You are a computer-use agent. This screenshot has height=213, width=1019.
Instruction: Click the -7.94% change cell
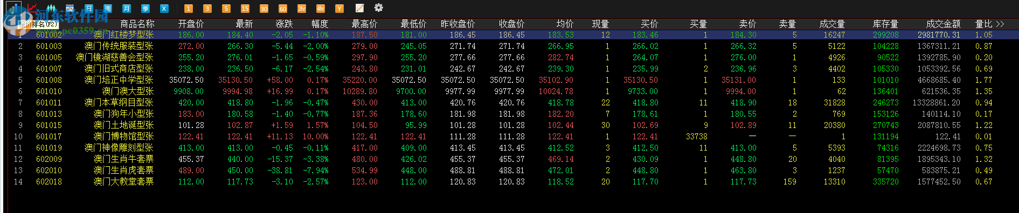pos(315,171)
